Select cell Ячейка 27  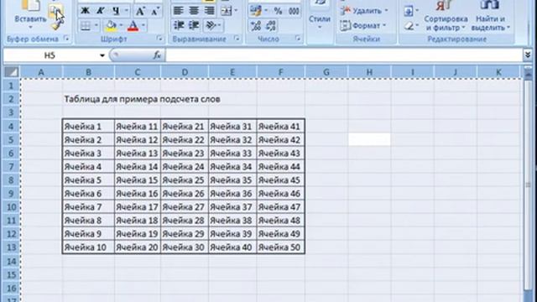(185, 207)
